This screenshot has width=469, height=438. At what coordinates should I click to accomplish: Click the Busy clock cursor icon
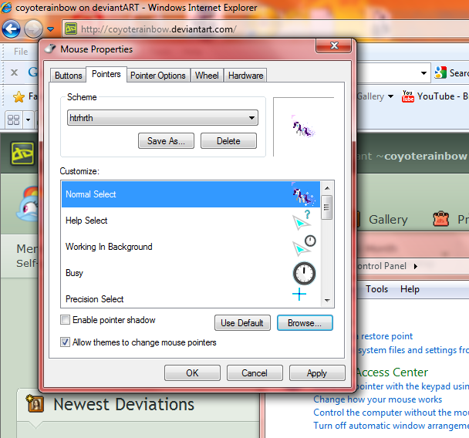(x=304, y=273)
